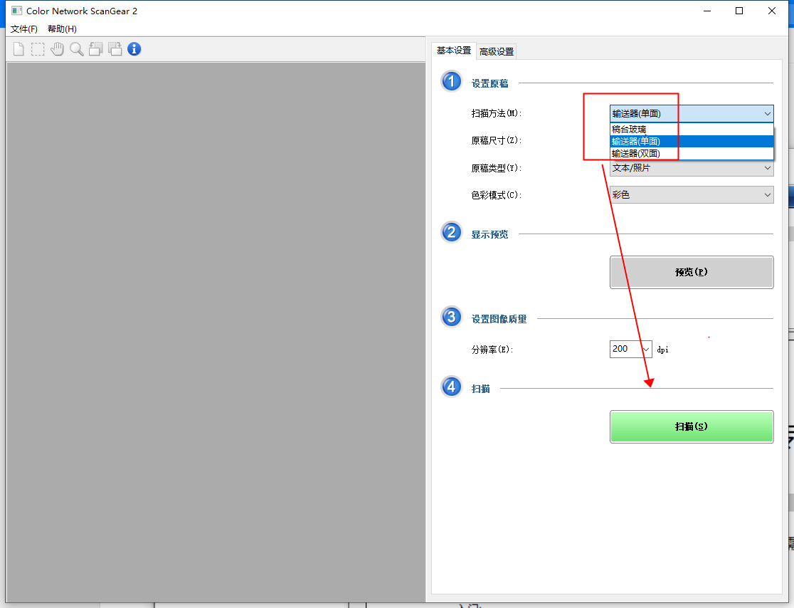Screen dimensions: 794x608
Task: Click the blank page icon in toolbar
Action: tap(18, 49)
